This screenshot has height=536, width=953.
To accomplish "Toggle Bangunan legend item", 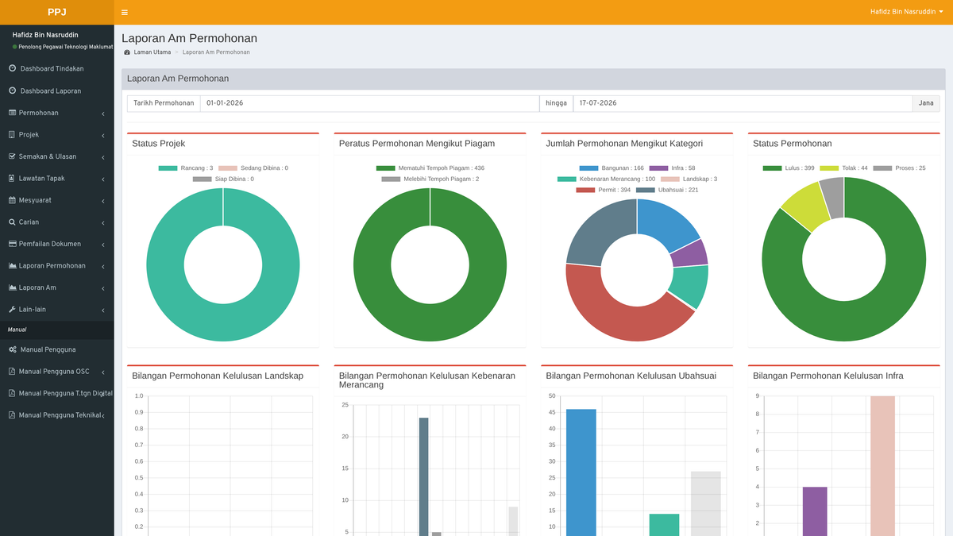I will coord(612,168).
